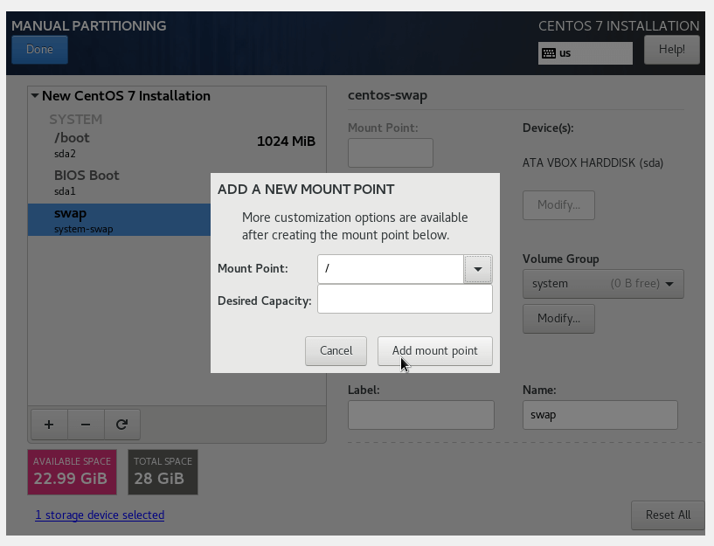714x546 pixels.
Task: Collapse New CentOS 7 Installation tree
Action: coord(35,95)
